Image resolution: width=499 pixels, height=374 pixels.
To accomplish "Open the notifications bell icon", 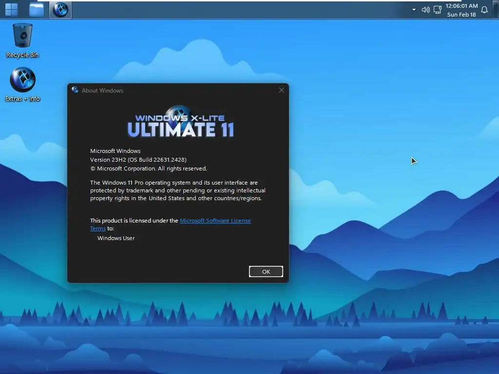I will click(484, 10).
